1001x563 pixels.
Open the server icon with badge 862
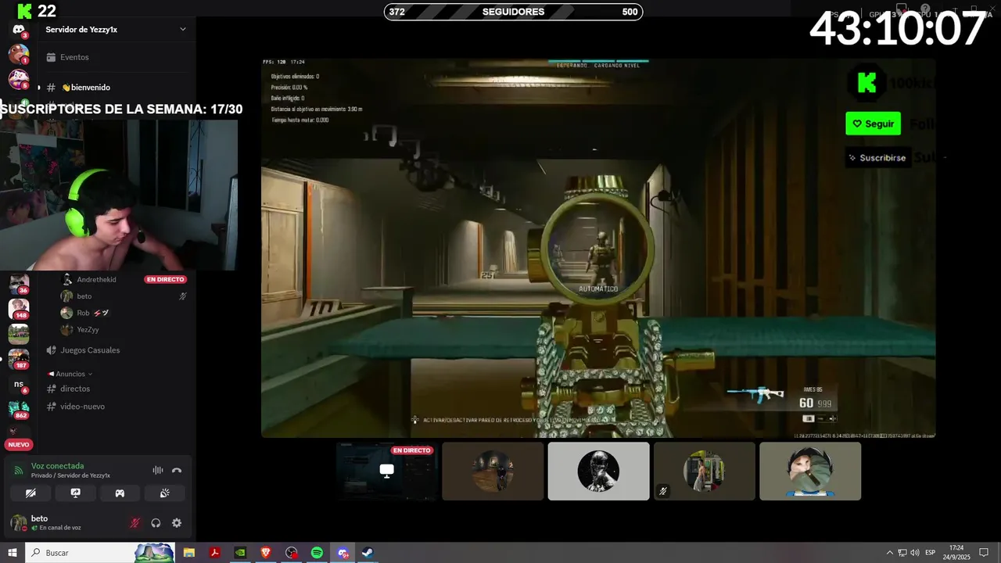click(19, 409)
